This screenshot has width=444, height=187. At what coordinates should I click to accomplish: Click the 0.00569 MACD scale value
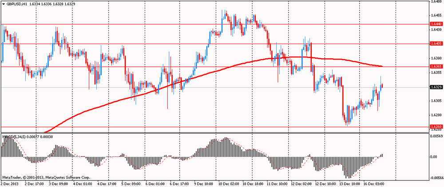[436, 136]
